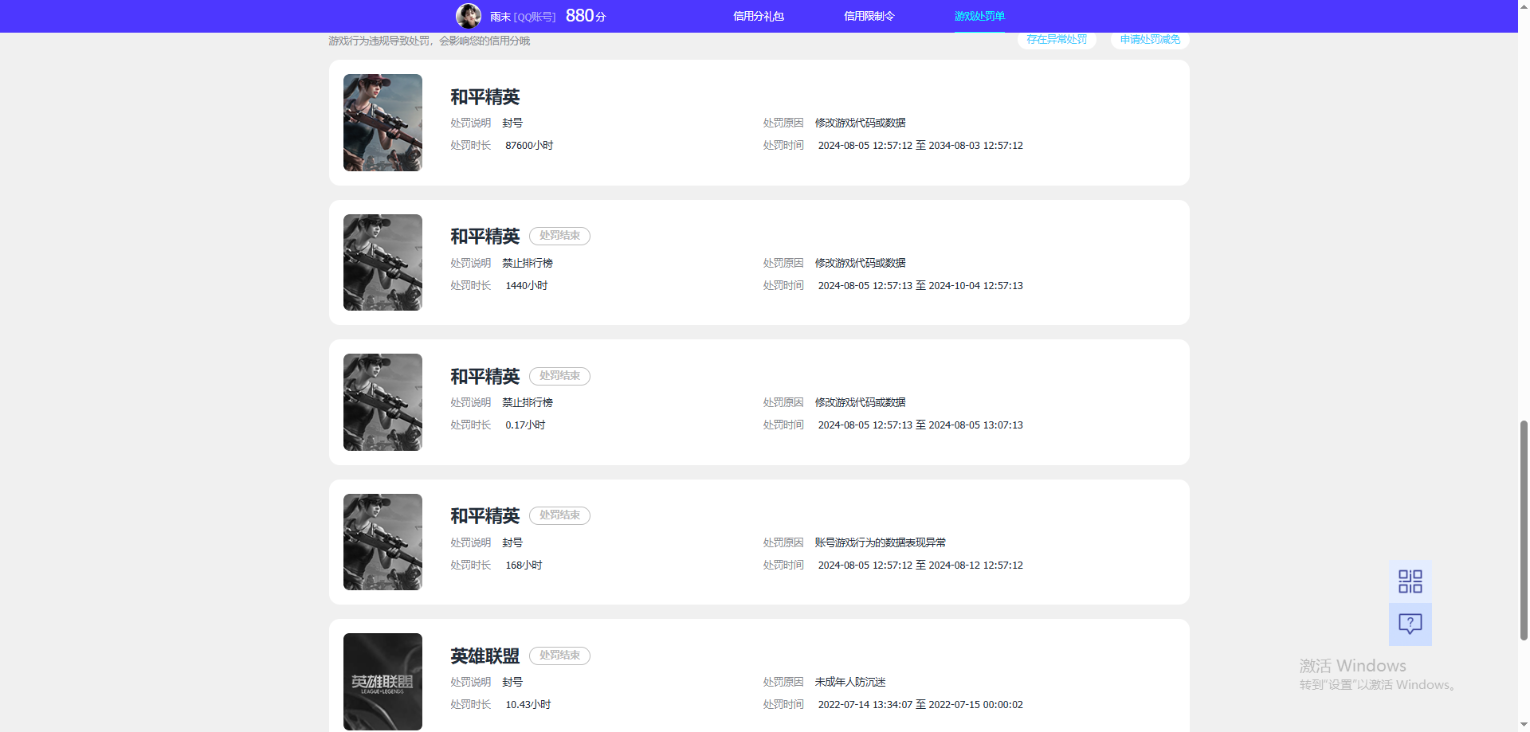Click the time range ending 2034-08-03 12:57:12
Screen dimensions: 1530x732
920,146
